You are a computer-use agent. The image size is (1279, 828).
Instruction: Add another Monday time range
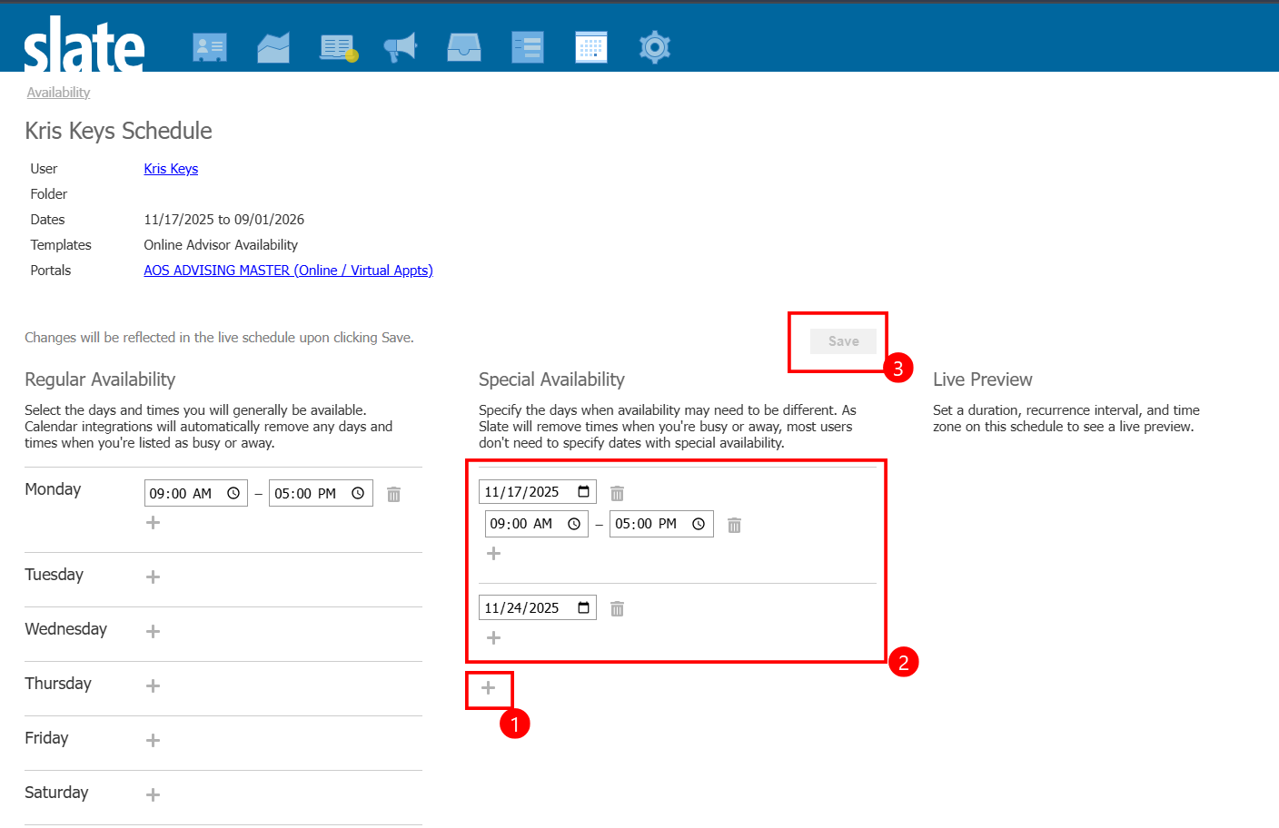click(x=153, y=522)
